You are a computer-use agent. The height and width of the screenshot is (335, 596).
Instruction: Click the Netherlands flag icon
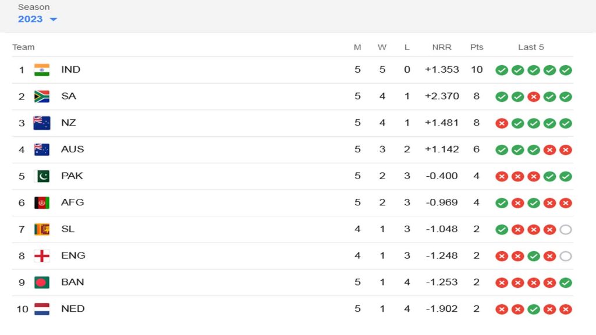pyautogui.click(x=42, y=309)
